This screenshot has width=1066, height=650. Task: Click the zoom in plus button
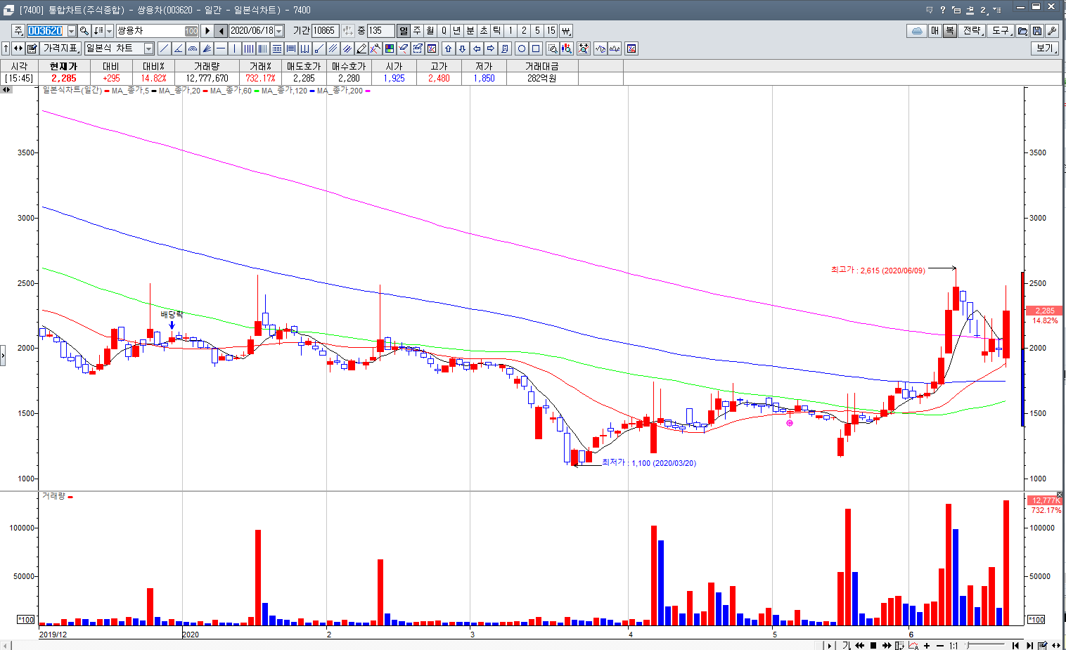coord(927,645)
